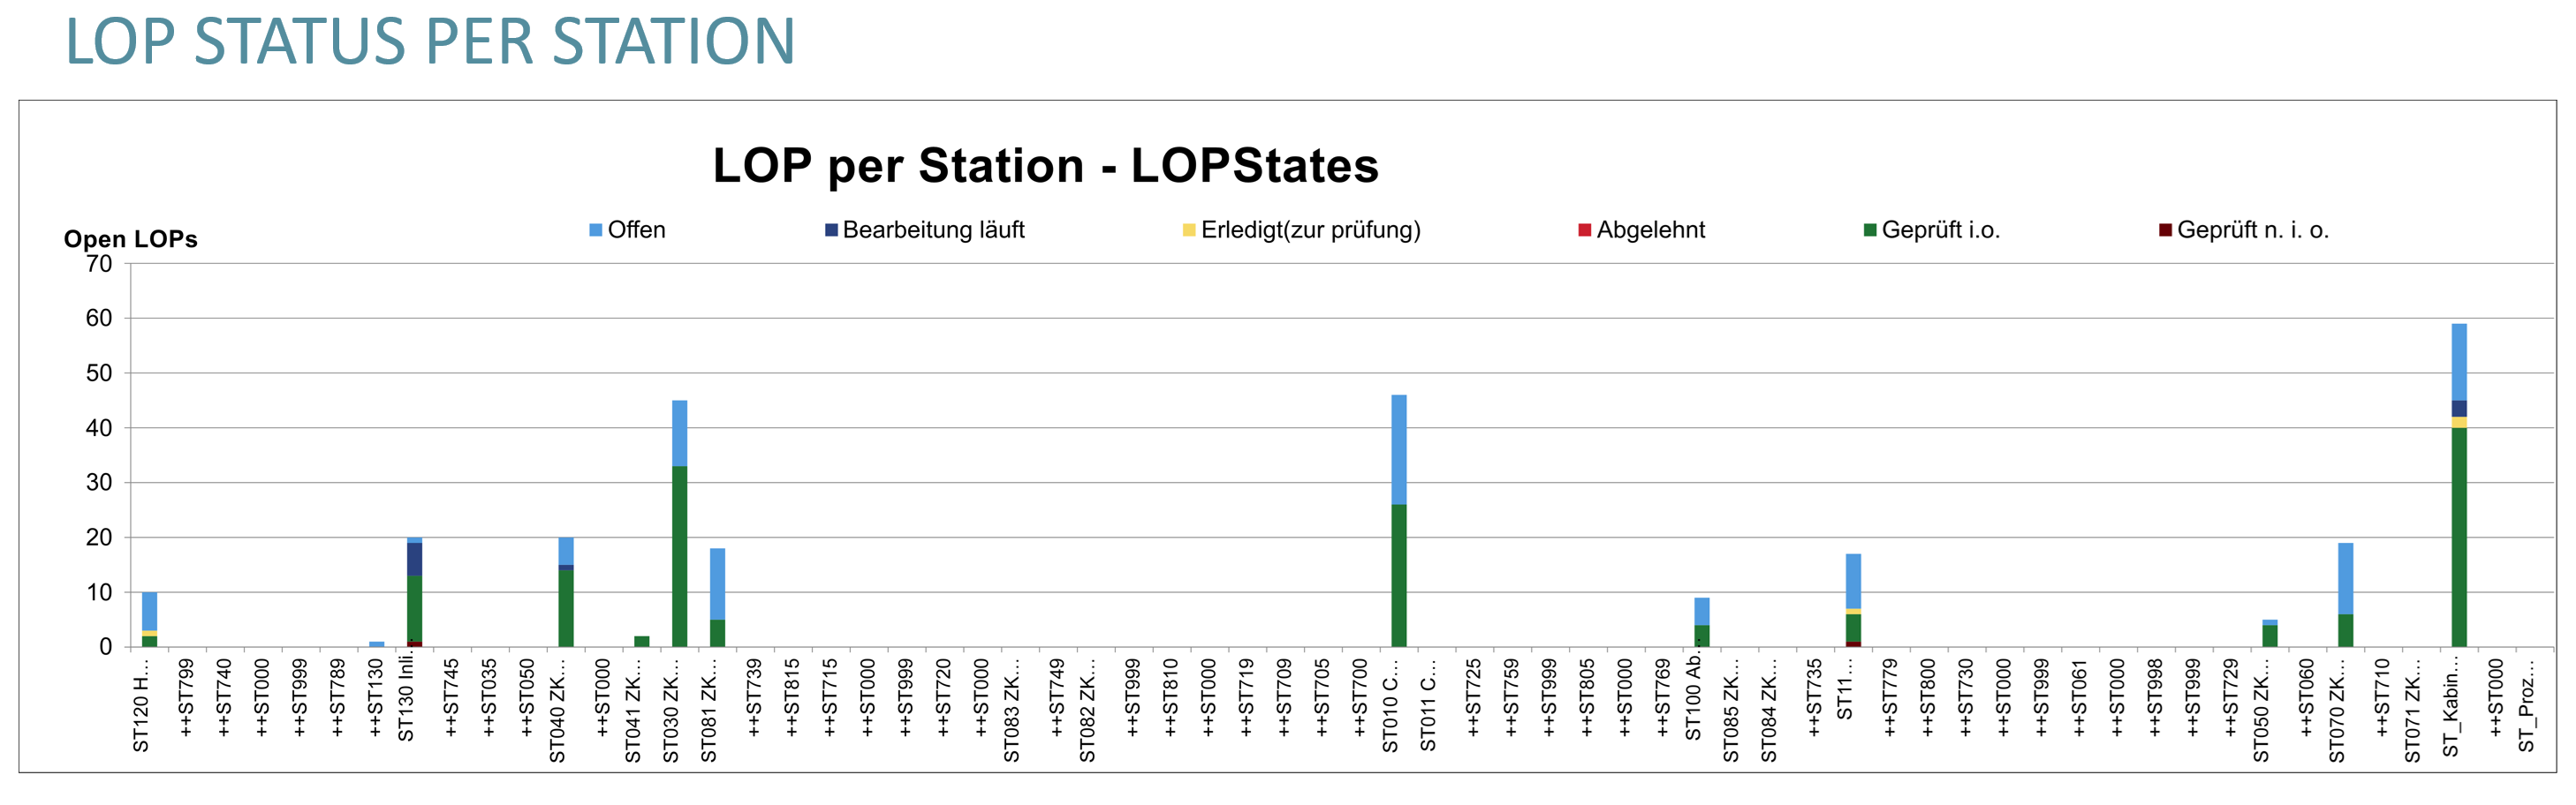This screenshot has height=805, width=2576.
Task: Click the blue Offen legend marker
Action: coord(598,229)
